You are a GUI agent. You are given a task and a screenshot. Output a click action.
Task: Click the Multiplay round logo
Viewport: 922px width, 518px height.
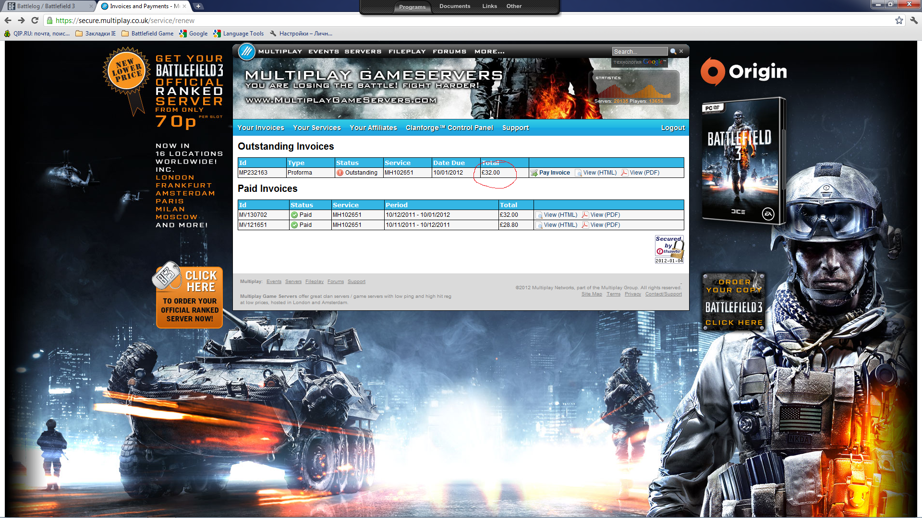[x=247, y=51]
